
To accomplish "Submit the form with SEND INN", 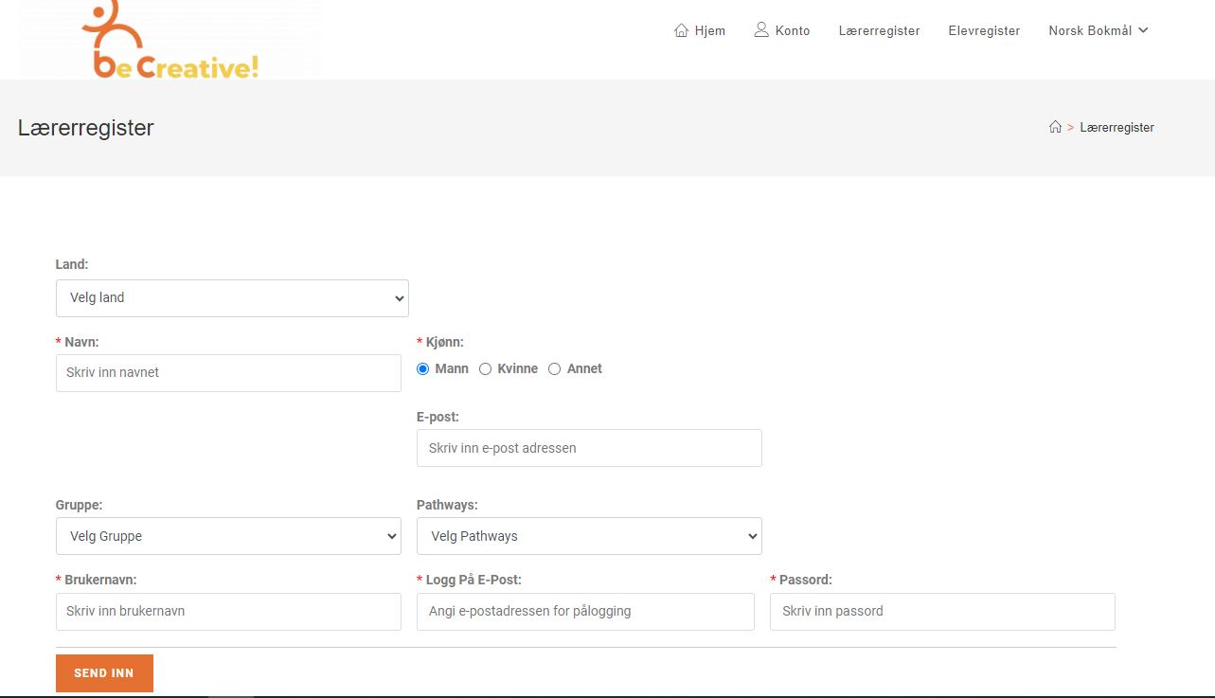I will 104,673.
